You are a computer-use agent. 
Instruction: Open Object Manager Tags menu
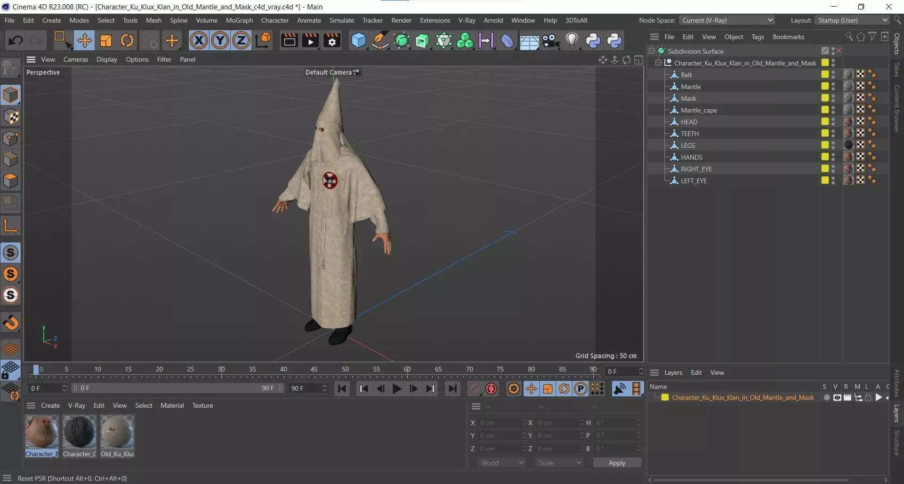[758, 37]
